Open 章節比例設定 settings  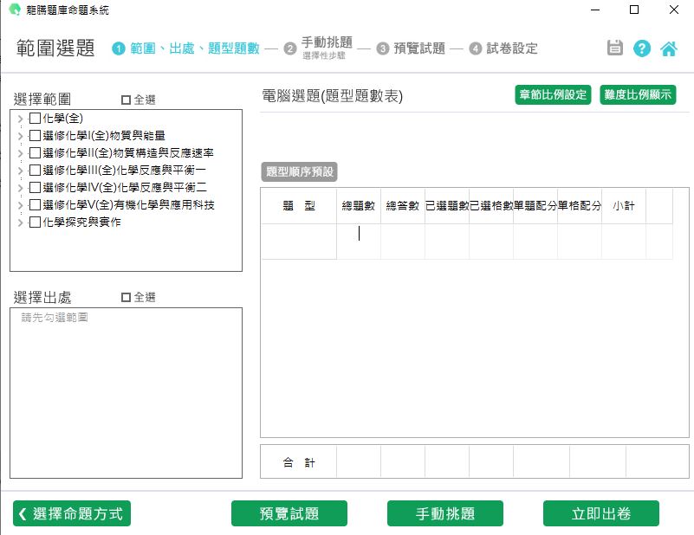pyautogui.click(x=553, y=95)
